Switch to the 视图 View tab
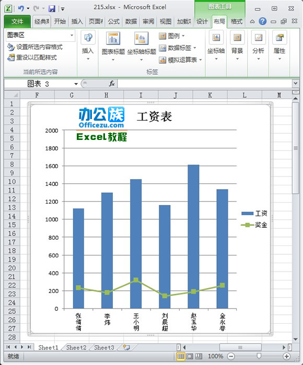Screen dimensions: 303x365 pos(166,21)
